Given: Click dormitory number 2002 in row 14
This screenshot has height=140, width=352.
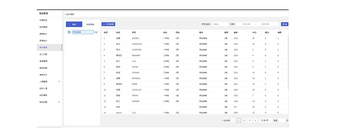Looking at the screenshot, I should click(236, 112).
